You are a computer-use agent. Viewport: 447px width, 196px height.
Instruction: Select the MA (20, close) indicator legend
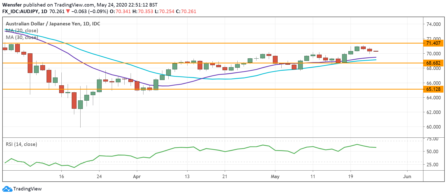[x=22, y=30]
